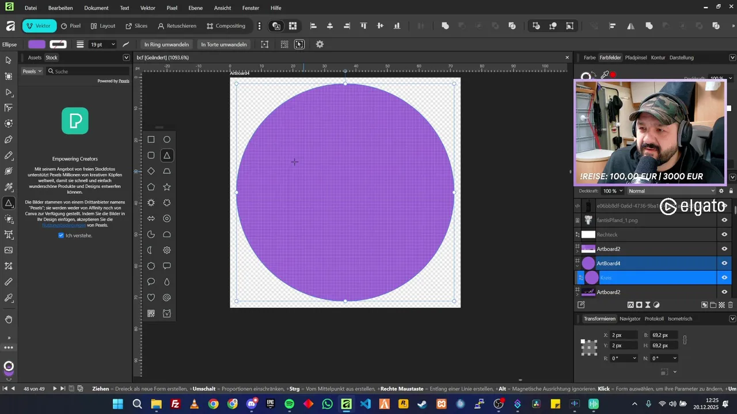The image size is (737, 414).
Task: Click the Suche search field
Action: click(88, 71)
